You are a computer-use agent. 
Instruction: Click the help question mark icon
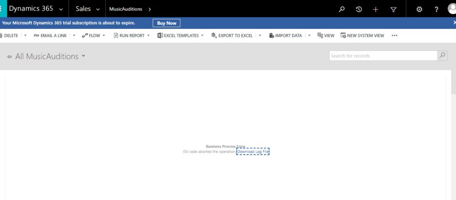pos(436,9)
